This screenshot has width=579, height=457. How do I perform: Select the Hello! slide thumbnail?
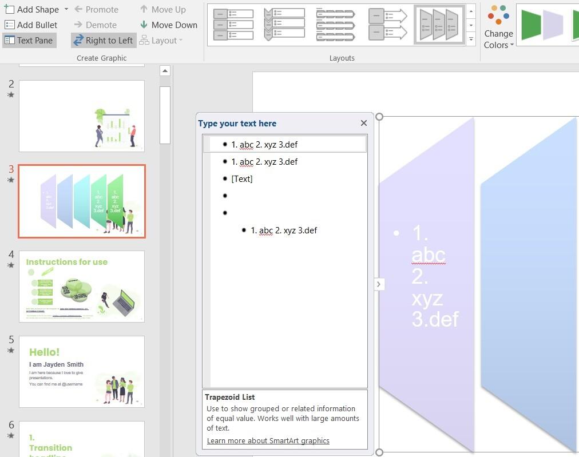[81, 372]
